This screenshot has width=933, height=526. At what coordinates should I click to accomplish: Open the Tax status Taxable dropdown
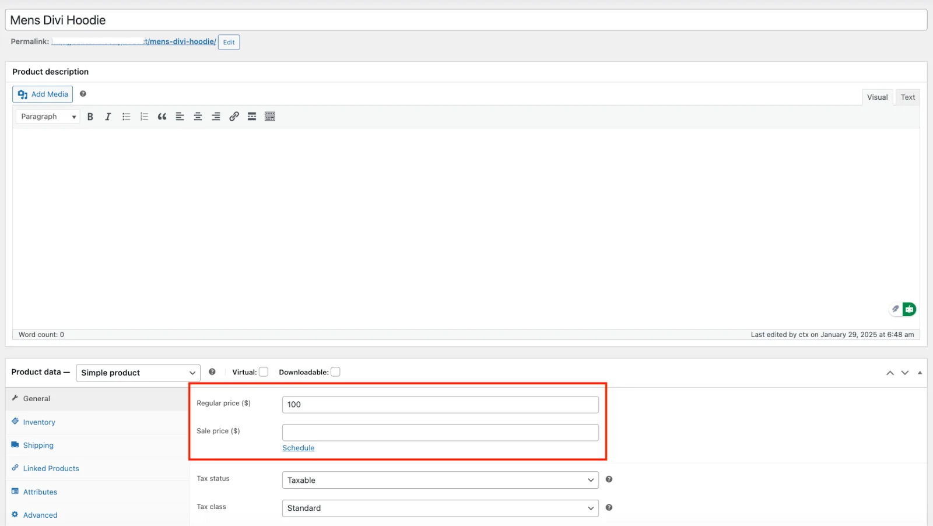click(x=440, y=480)
